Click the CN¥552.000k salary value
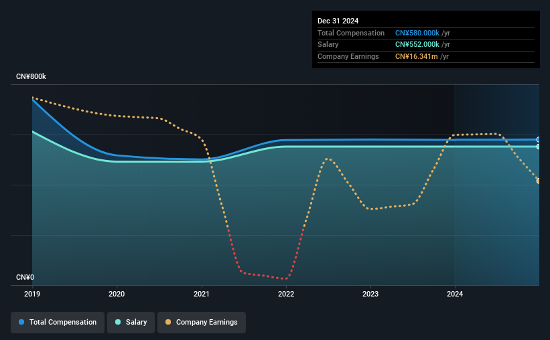 coord(417,45)
